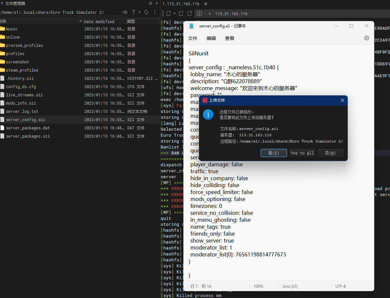The image size is (390, 298).
Task: Click the 'Killed process mm' terminal line
Action: (x=191, y=295)
